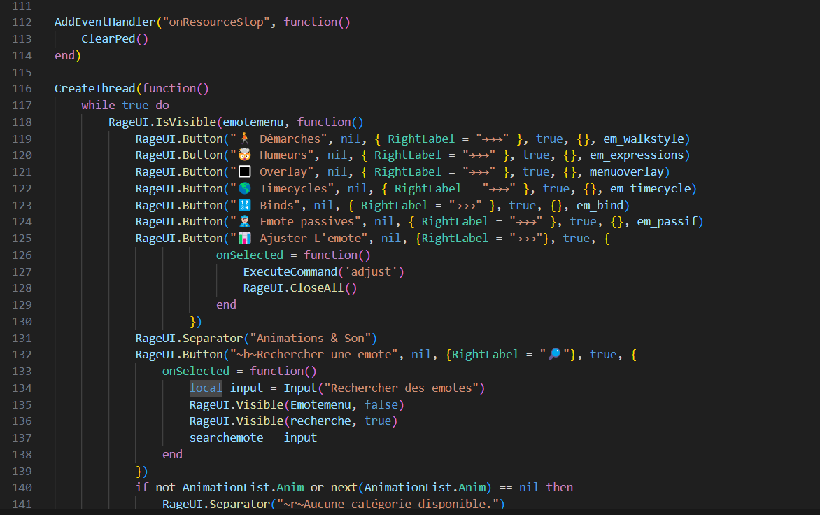Click the officer emoji before Emote passives
Image resolution: width=820 pixels, height=515 pixels.
244,222
